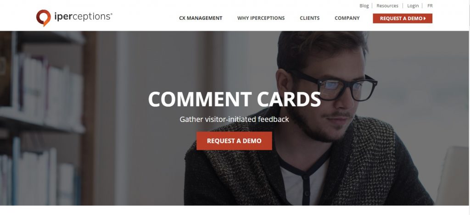Switch language to FR
470x215 pixels.
[430, 6]
